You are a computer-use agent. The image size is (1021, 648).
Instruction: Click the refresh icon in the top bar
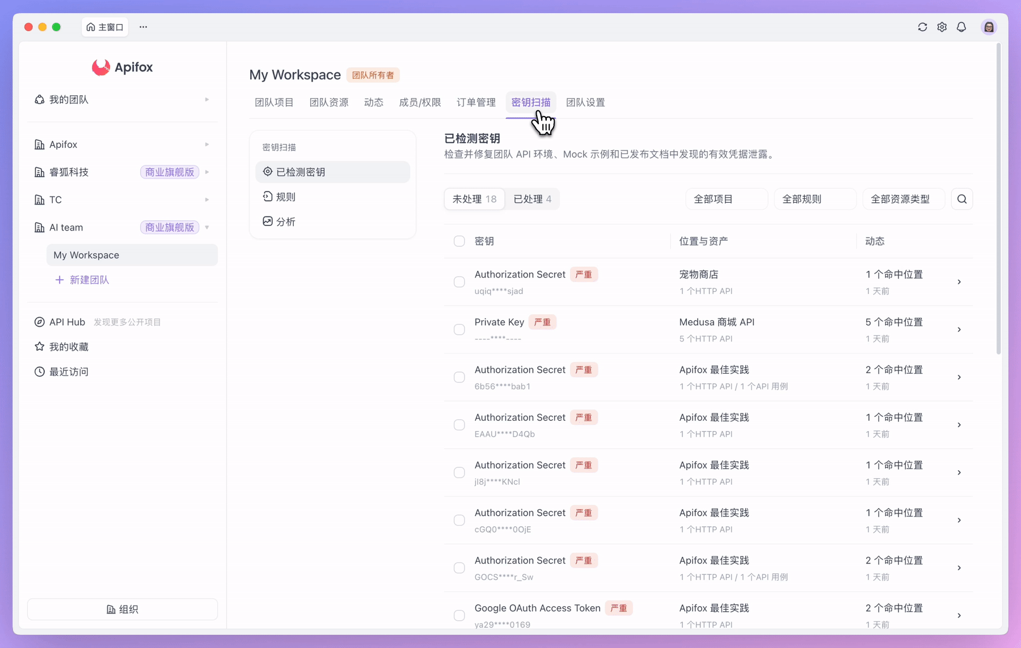pos(922,27)
